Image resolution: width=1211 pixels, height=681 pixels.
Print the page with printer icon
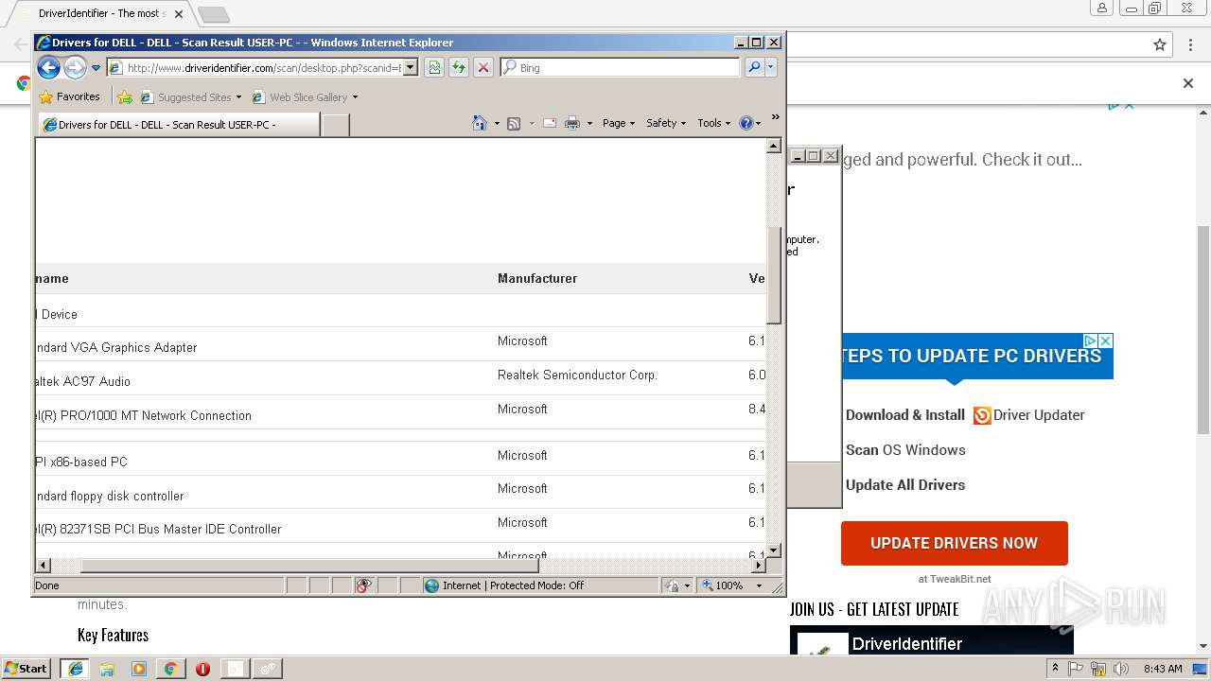(x=572, y=123)
